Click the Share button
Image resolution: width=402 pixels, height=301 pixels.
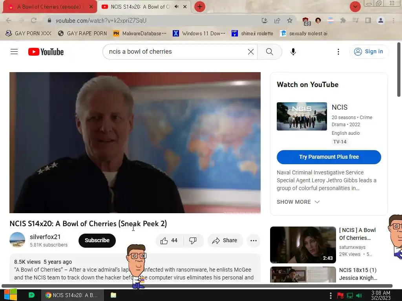[225, 240]
